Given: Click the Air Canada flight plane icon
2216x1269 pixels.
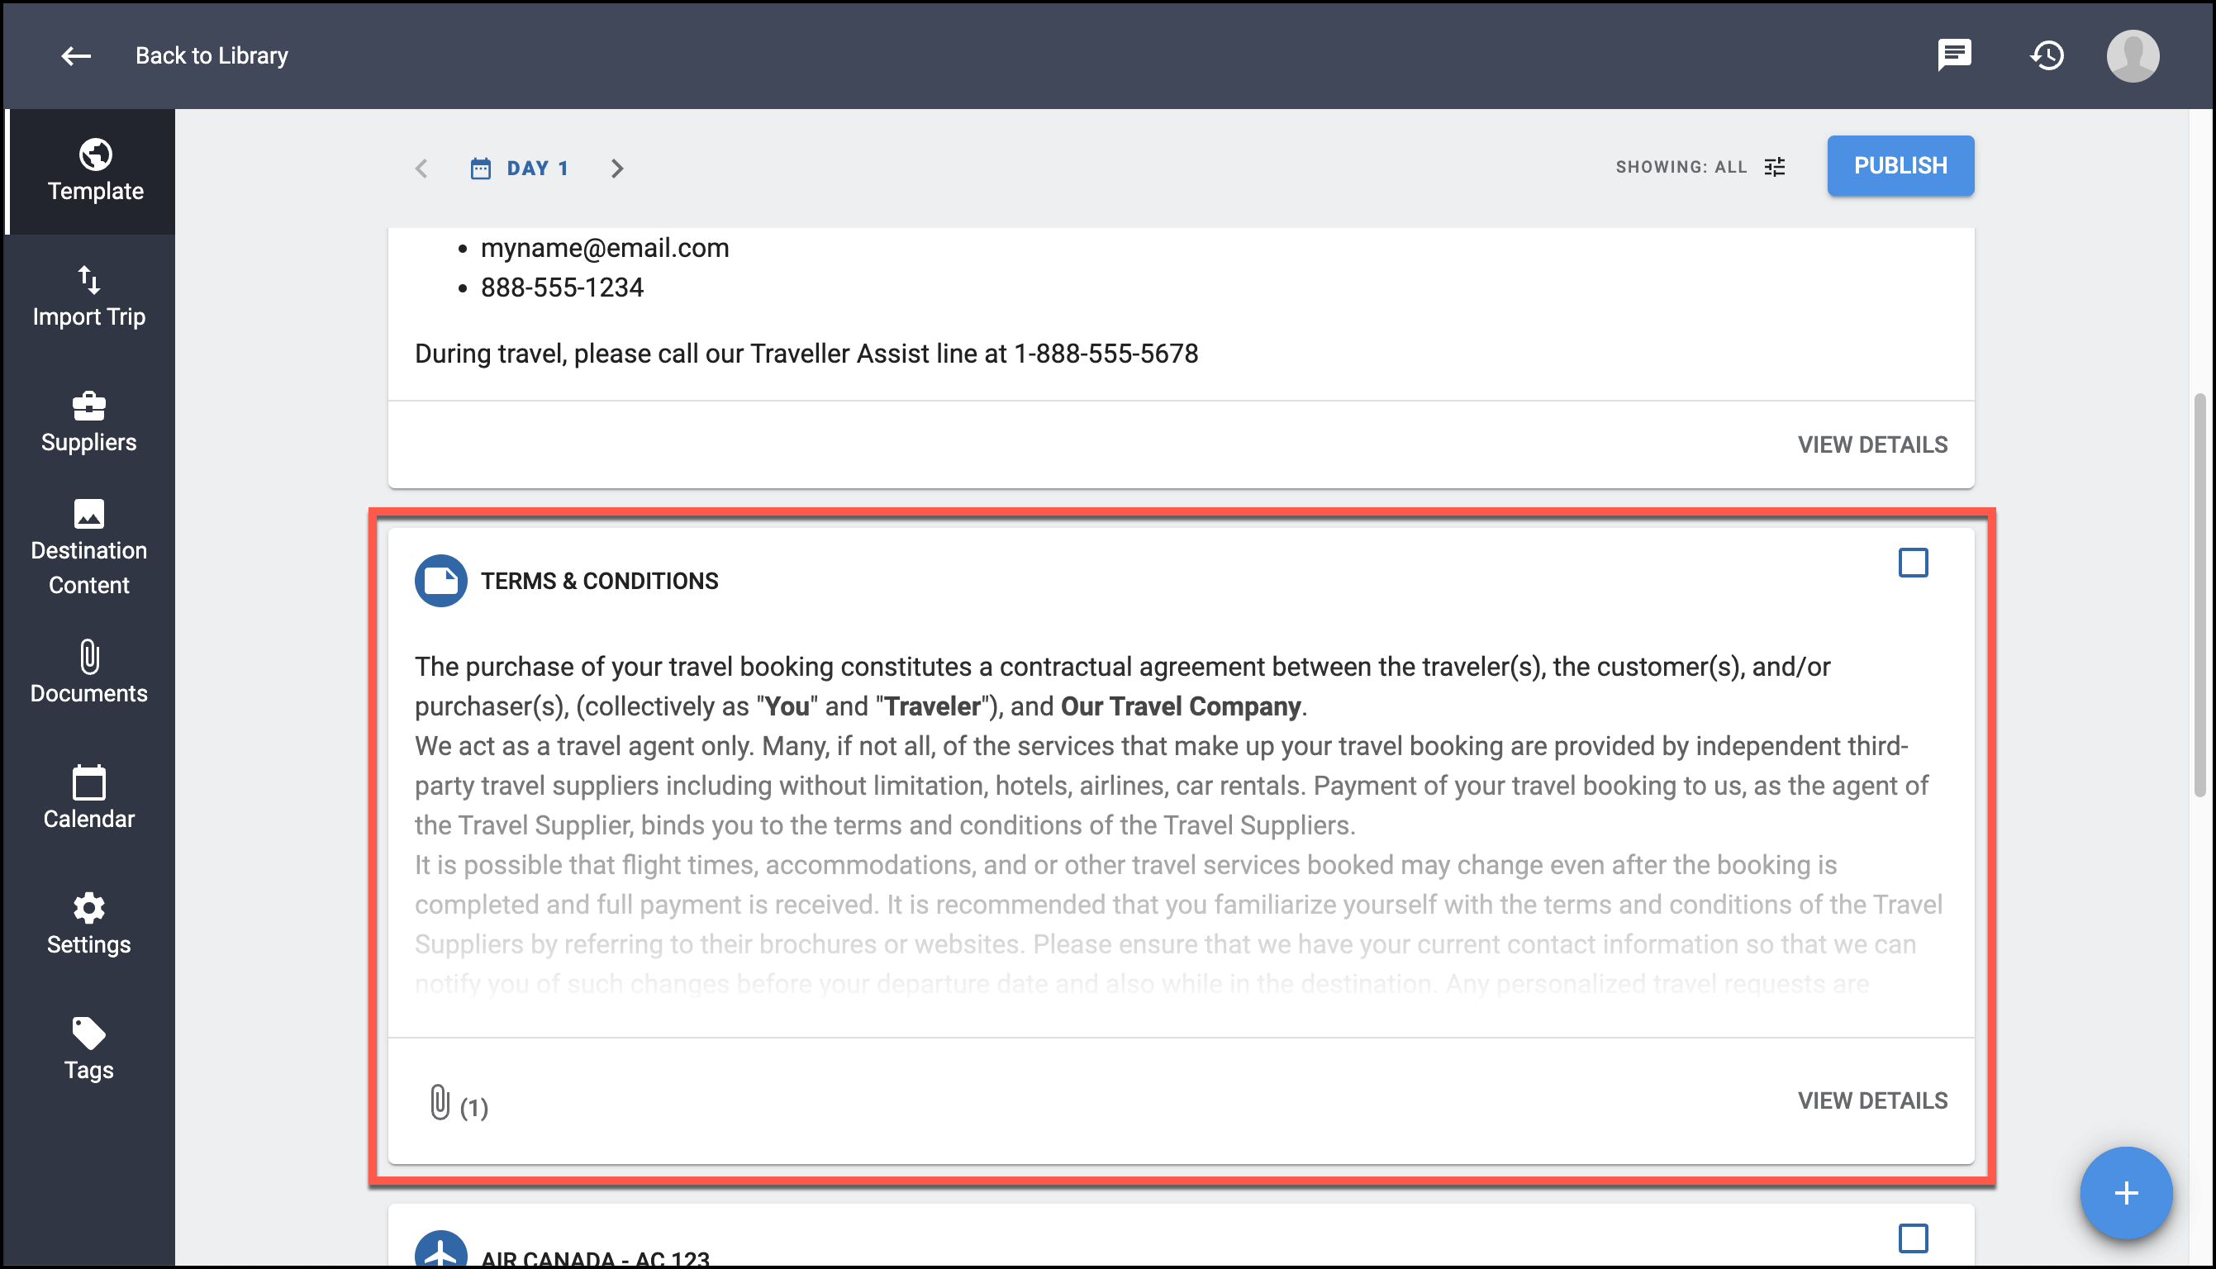Looking at the screenshot, I should 441,1250.
